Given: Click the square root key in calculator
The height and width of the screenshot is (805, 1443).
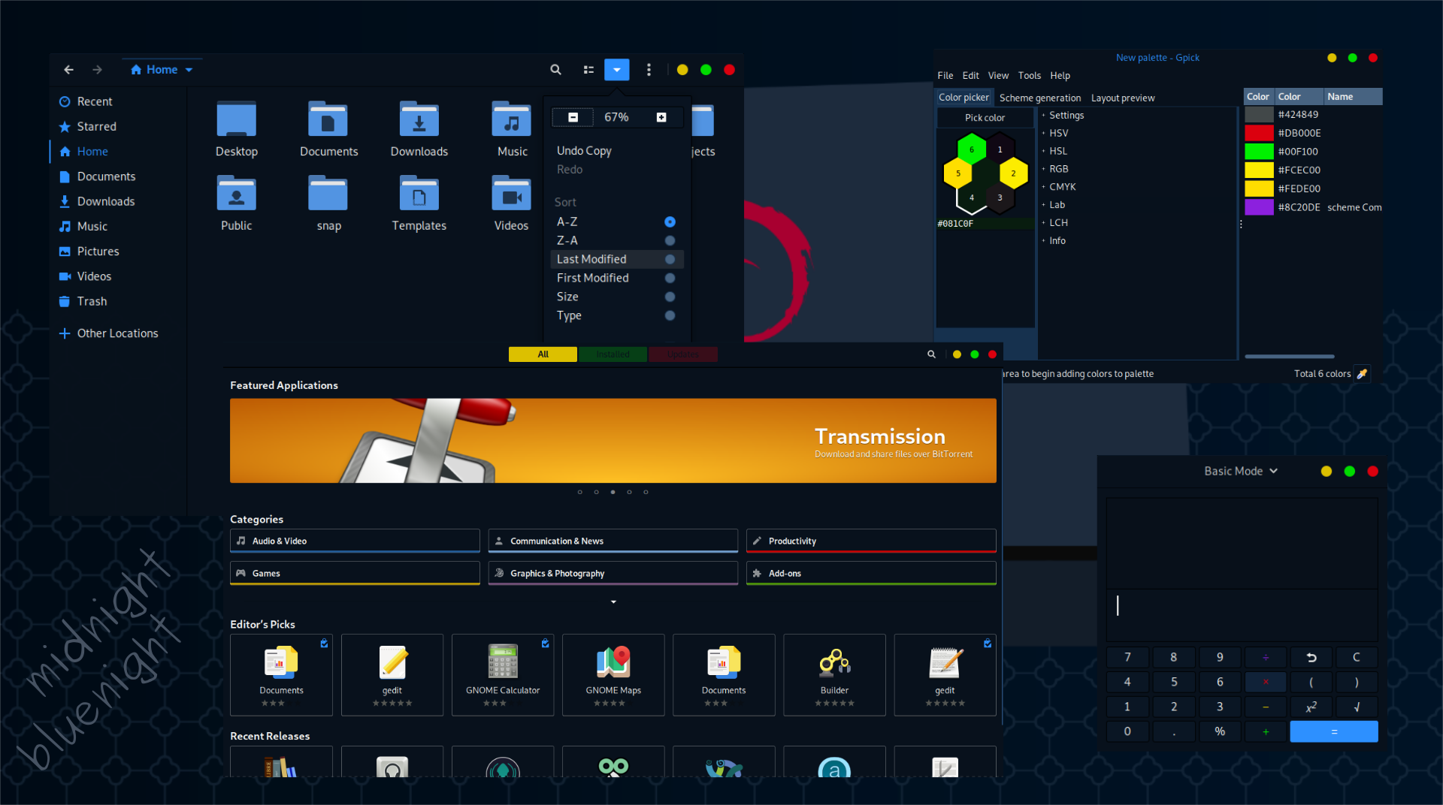Looking at the screenshot, I should (x=1357, y=707).
